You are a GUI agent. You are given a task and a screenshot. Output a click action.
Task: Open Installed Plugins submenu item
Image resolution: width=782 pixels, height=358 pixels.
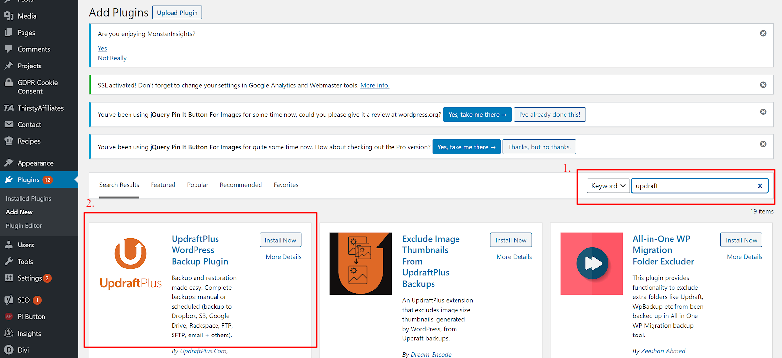point(28,199)
